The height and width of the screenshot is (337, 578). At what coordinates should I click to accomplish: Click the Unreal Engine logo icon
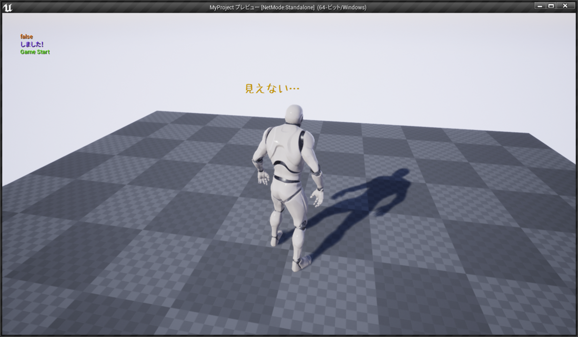[x=8, y=7]
